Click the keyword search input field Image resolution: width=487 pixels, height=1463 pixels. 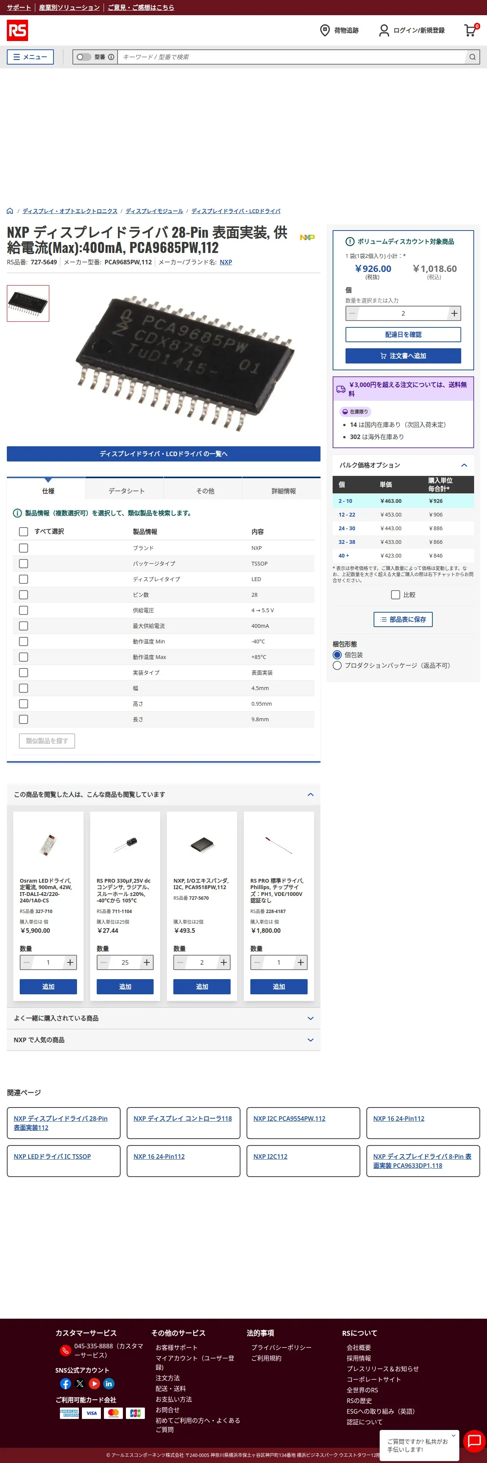(291, 57)
